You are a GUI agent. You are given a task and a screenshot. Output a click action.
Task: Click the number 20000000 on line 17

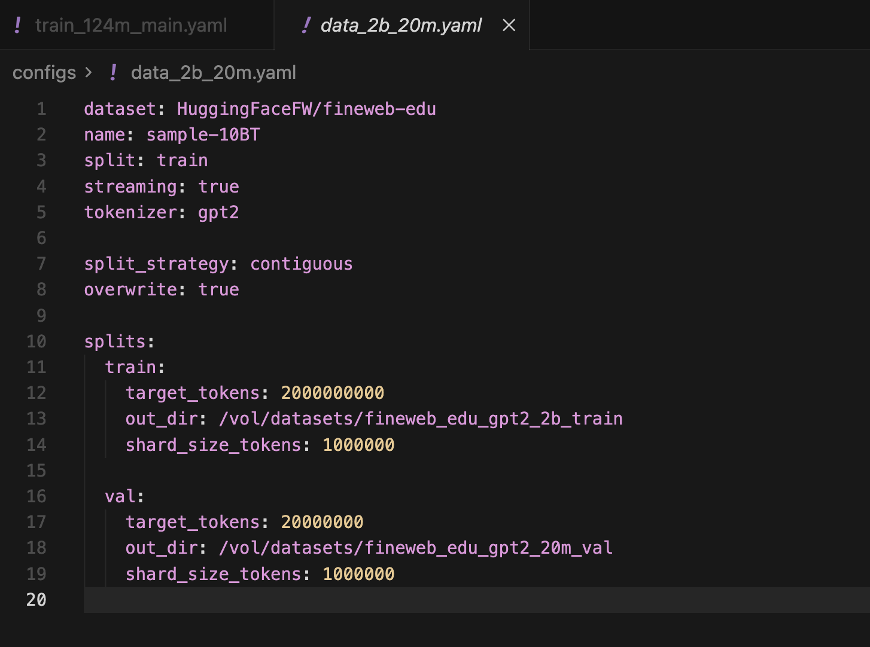323,522
